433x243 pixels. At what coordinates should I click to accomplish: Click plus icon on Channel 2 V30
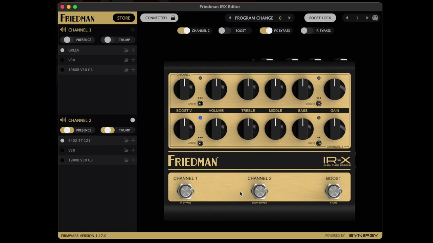(x=133, y=150)
